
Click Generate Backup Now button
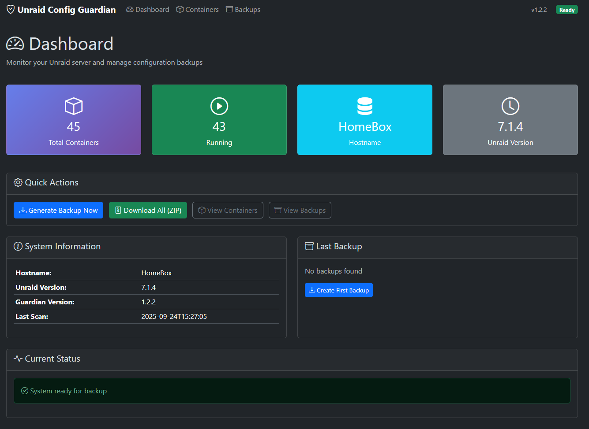tap(59, 210)
